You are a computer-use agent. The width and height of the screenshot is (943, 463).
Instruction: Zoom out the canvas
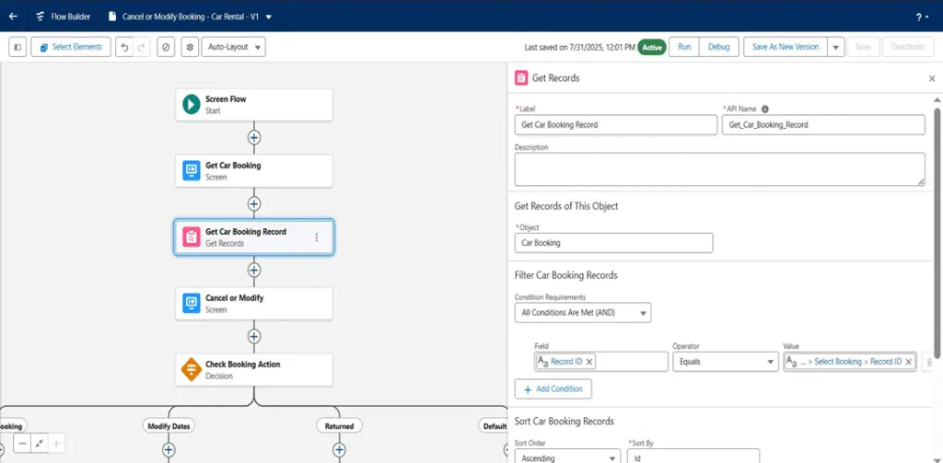click(x=22, y=444)
